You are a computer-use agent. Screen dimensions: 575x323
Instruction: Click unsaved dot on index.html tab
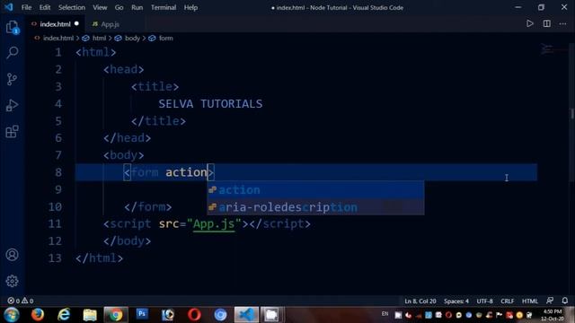pos(76,24)
